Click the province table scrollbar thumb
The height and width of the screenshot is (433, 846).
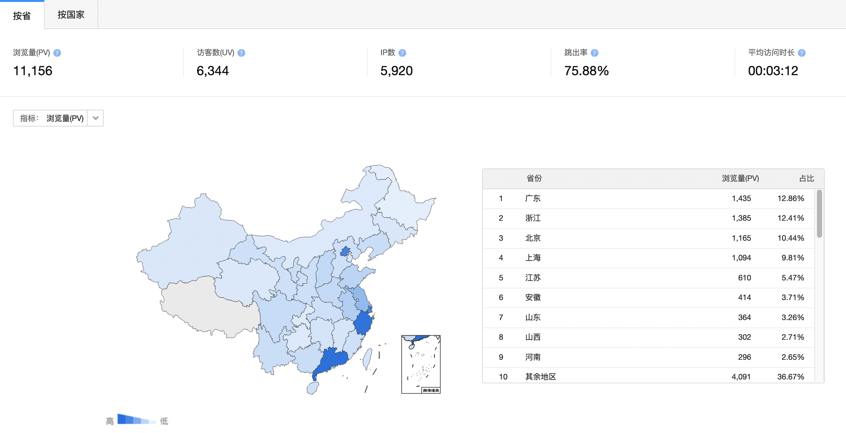820,213
